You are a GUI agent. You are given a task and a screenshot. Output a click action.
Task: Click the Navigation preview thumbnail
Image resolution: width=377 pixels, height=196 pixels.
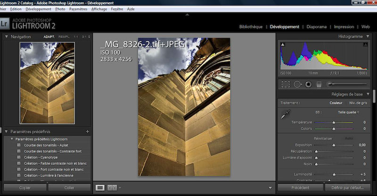(47, 83)
